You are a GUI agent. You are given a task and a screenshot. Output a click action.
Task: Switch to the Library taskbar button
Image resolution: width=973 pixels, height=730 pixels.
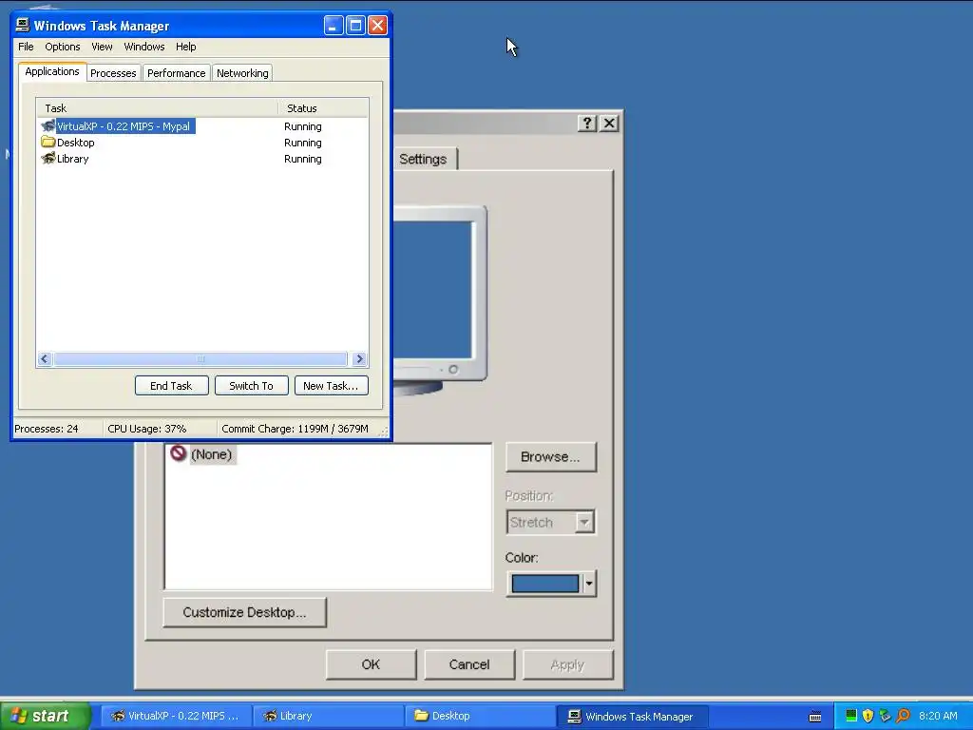[x=328, y=716]
